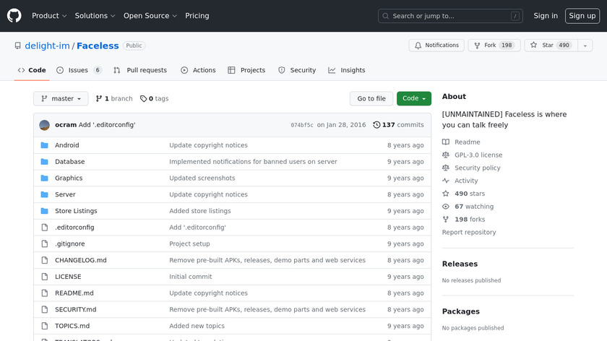Open the Activity pulse link
The width and height of the screenshot is (607, 341).
pyautogui.click(x=466, y=181)
